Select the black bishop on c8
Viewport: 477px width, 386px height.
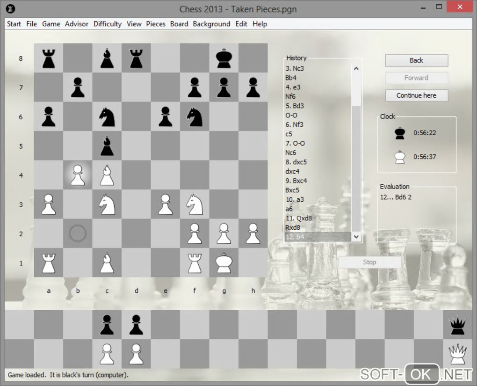[107, 58]
